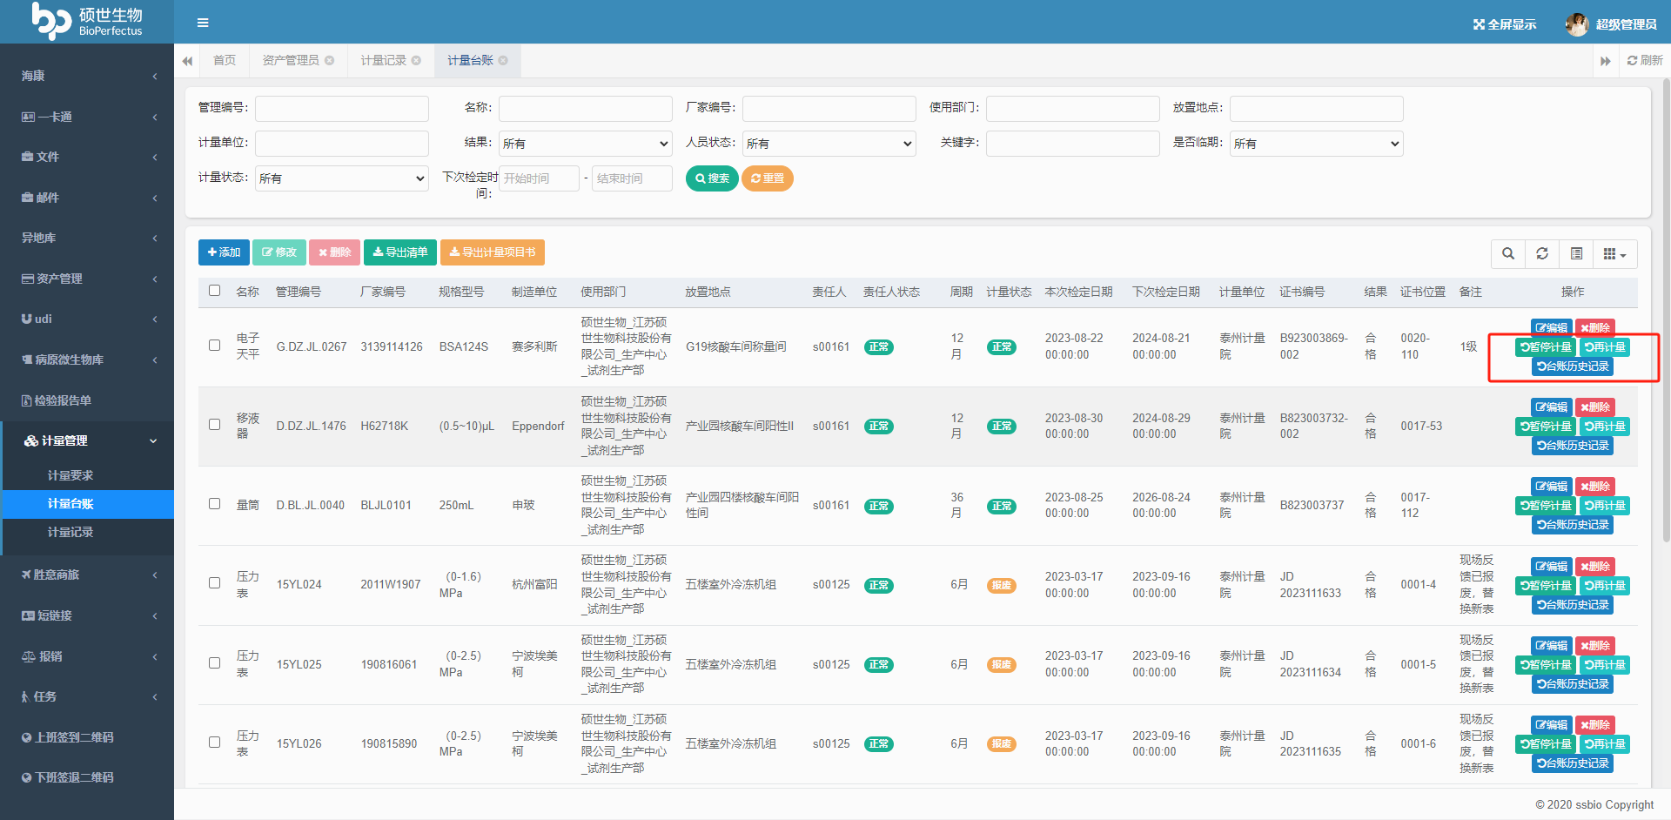This screenshot has height=820, width=1671.
Task: Click the 管理编号 input field
Action: [342, 109]
